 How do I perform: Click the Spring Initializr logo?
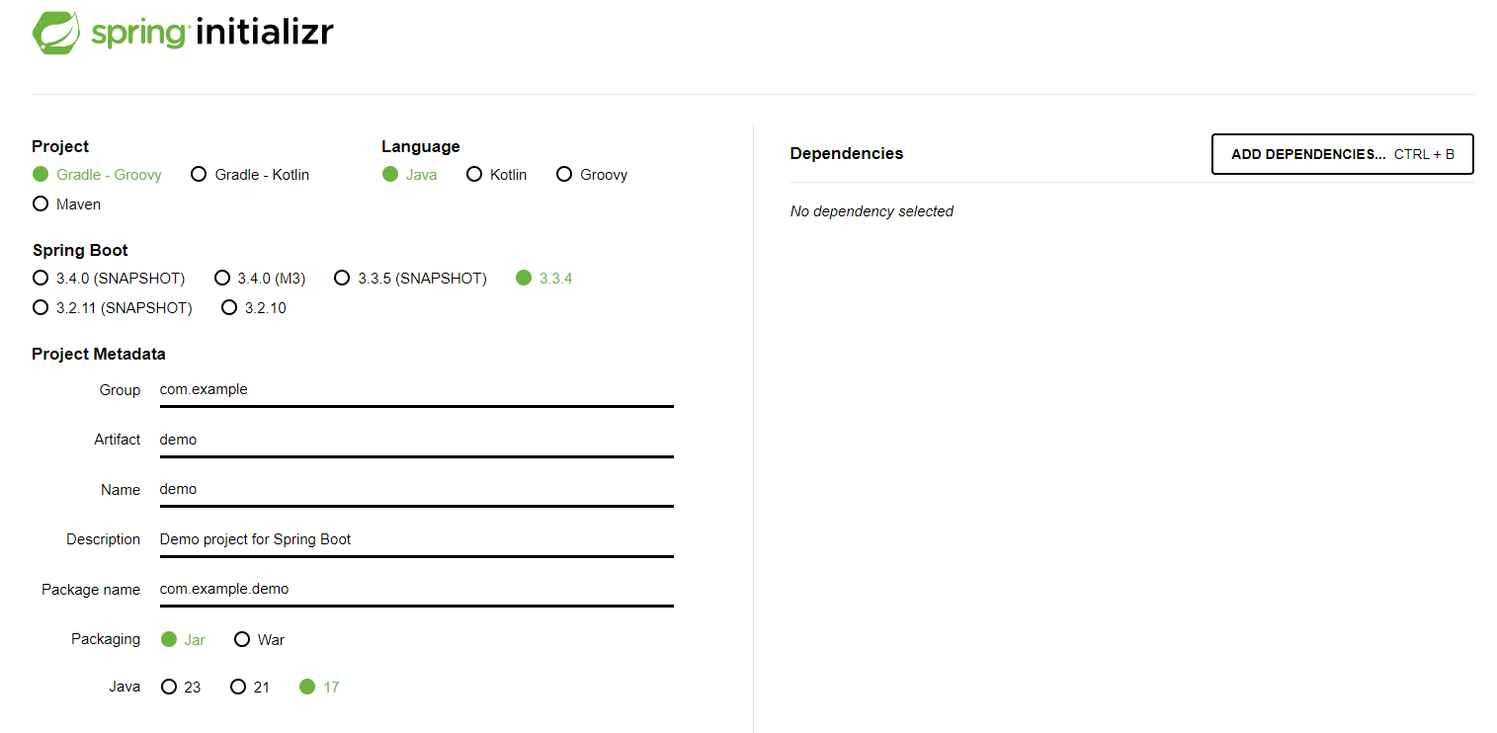tap(183, 32)
